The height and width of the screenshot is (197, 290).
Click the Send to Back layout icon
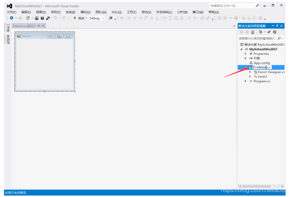[208, 18]
